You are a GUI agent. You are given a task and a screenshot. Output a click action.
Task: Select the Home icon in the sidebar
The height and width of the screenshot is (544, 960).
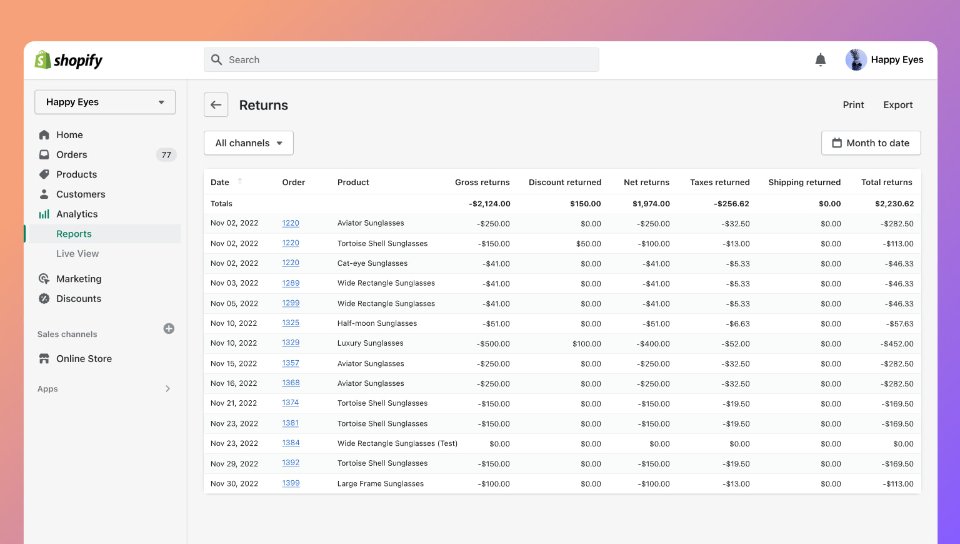coord(44,134)
